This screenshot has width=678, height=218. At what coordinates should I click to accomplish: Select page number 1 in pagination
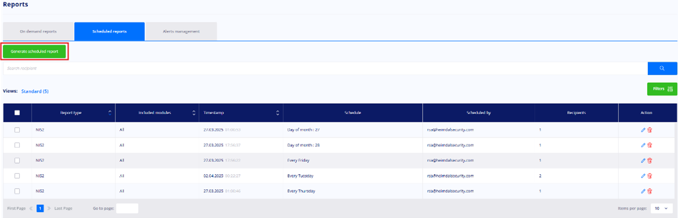pos(40,209)
